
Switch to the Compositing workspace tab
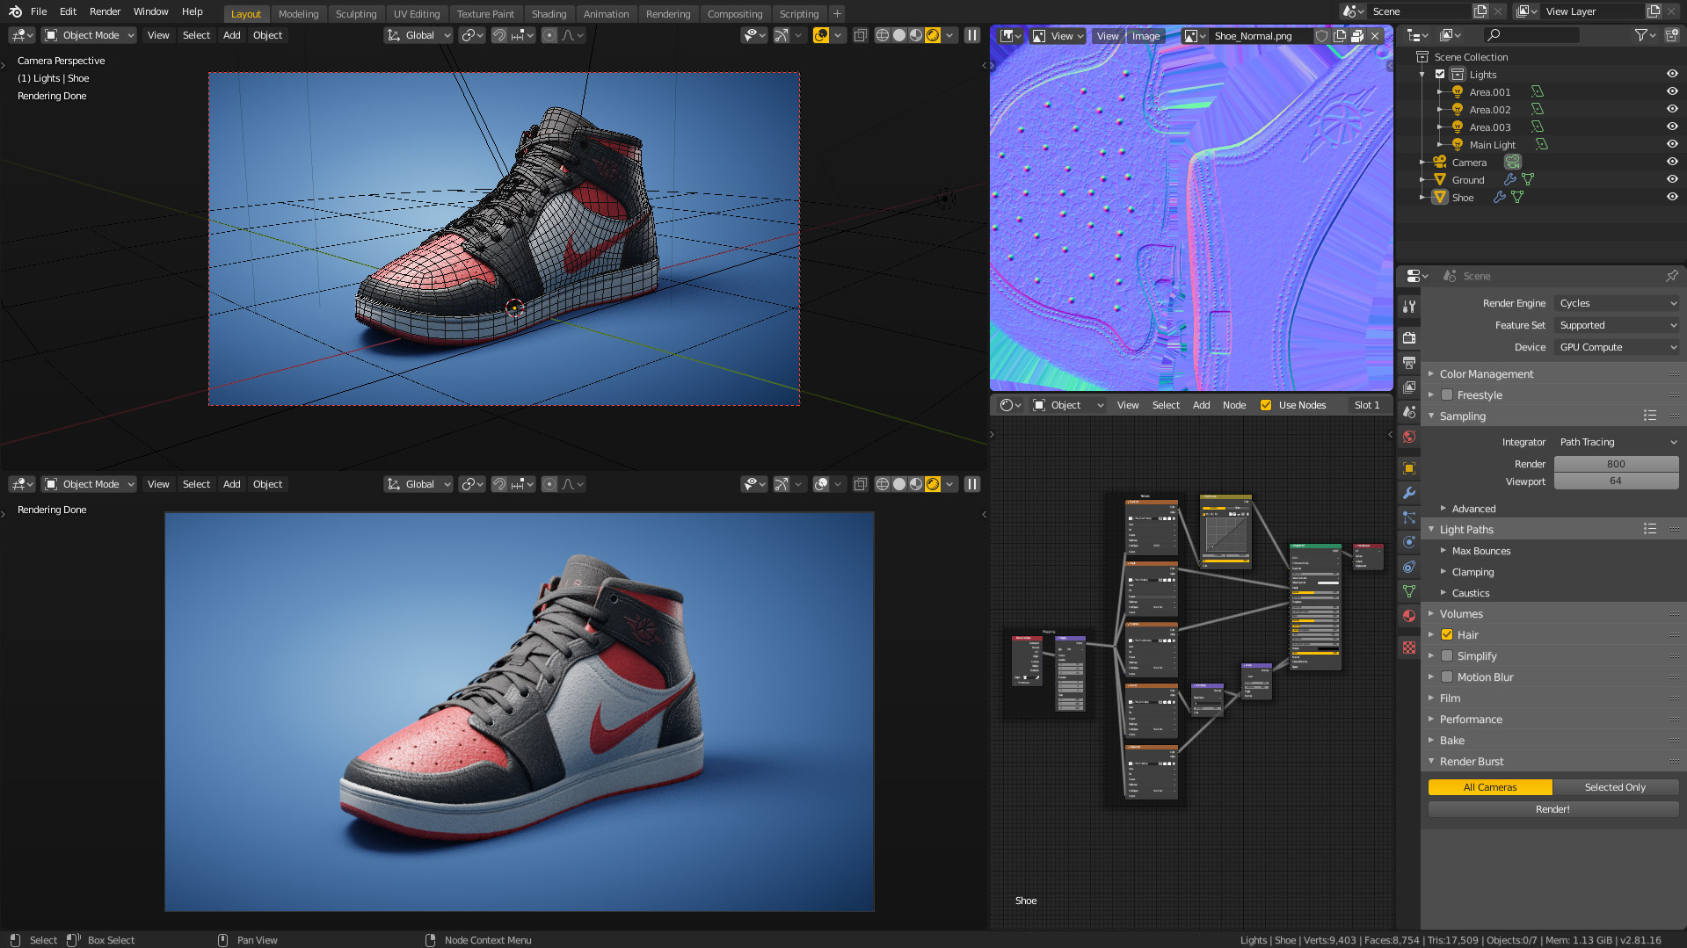pos(735,14)
